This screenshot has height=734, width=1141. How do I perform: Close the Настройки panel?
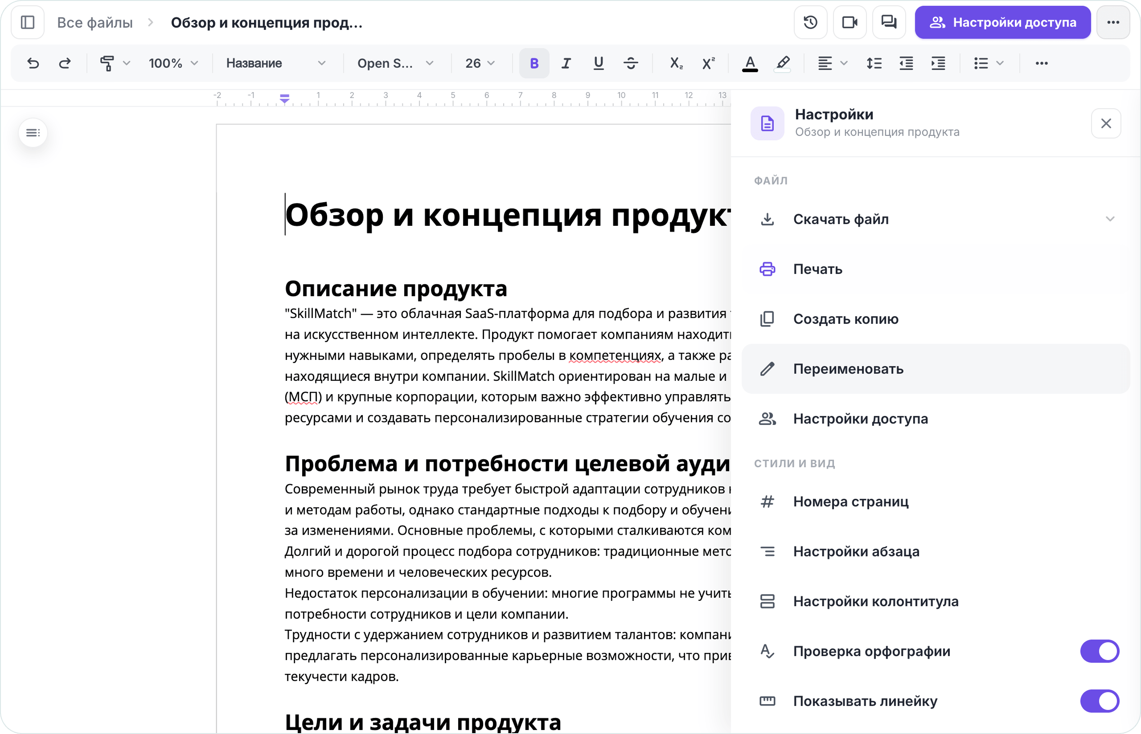pyautogui.click(x=1106, y=123)
